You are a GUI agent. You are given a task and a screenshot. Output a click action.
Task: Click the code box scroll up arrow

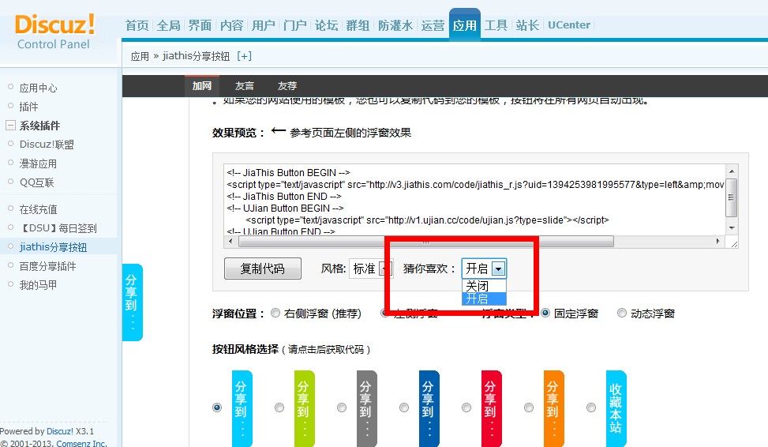click(x=731, y=171)
